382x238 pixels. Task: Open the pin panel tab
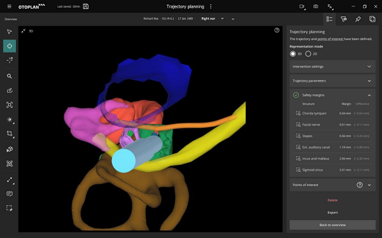coord(358,19)
